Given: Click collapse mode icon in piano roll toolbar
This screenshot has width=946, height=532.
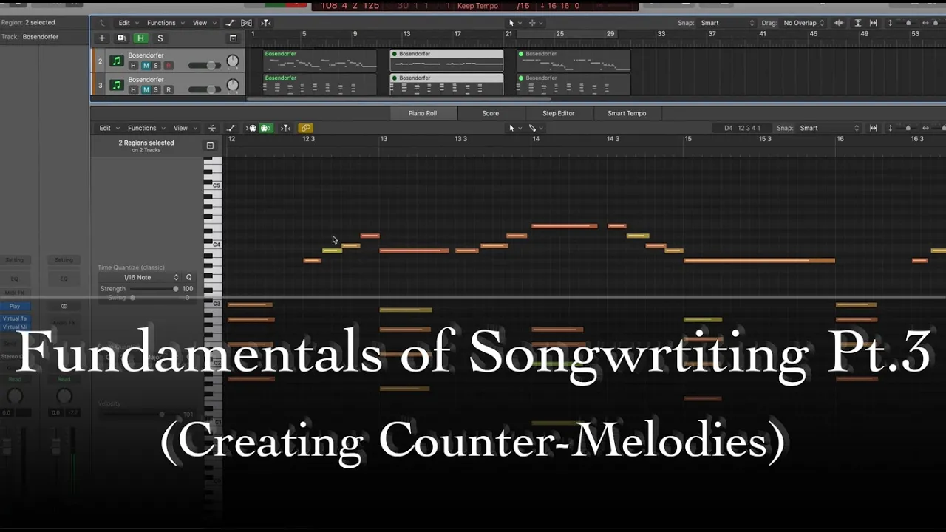Looking at the screenshot, I should [212, 128].
